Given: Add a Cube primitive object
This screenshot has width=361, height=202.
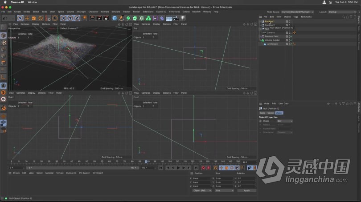Looking at the screenshot, I should point(115,18).
